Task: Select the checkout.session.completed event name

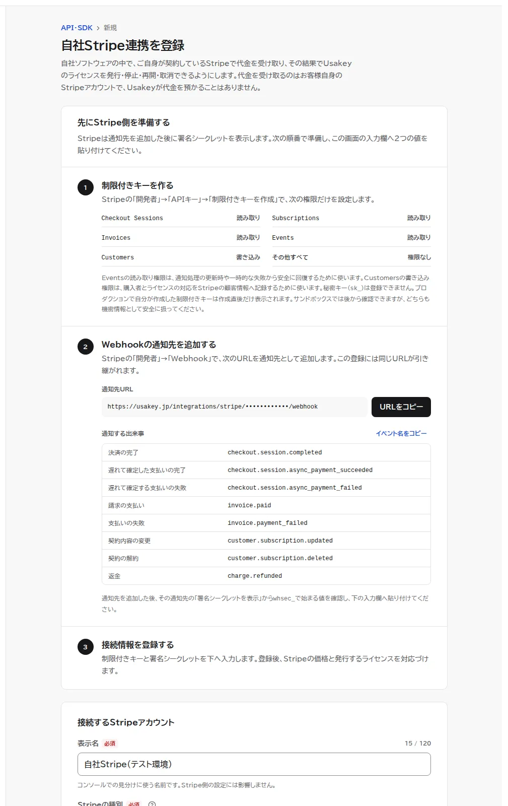Action: tap(275, 452)
